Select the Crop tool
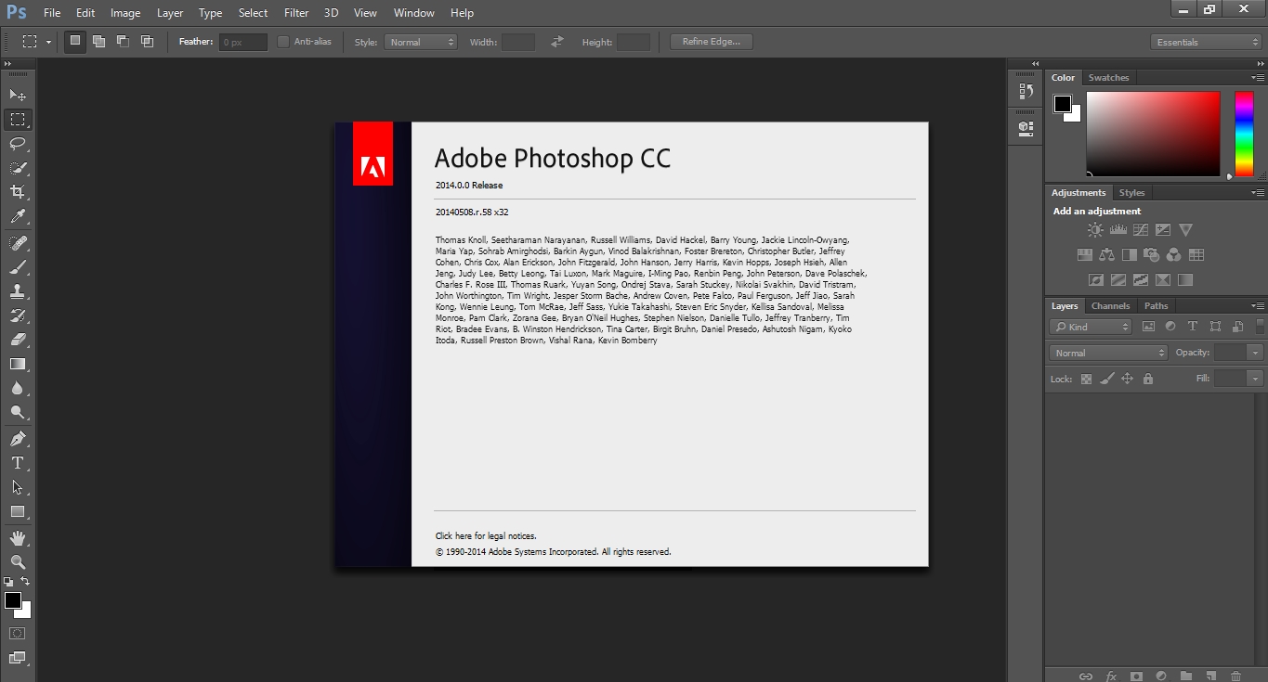 [18, 191]
